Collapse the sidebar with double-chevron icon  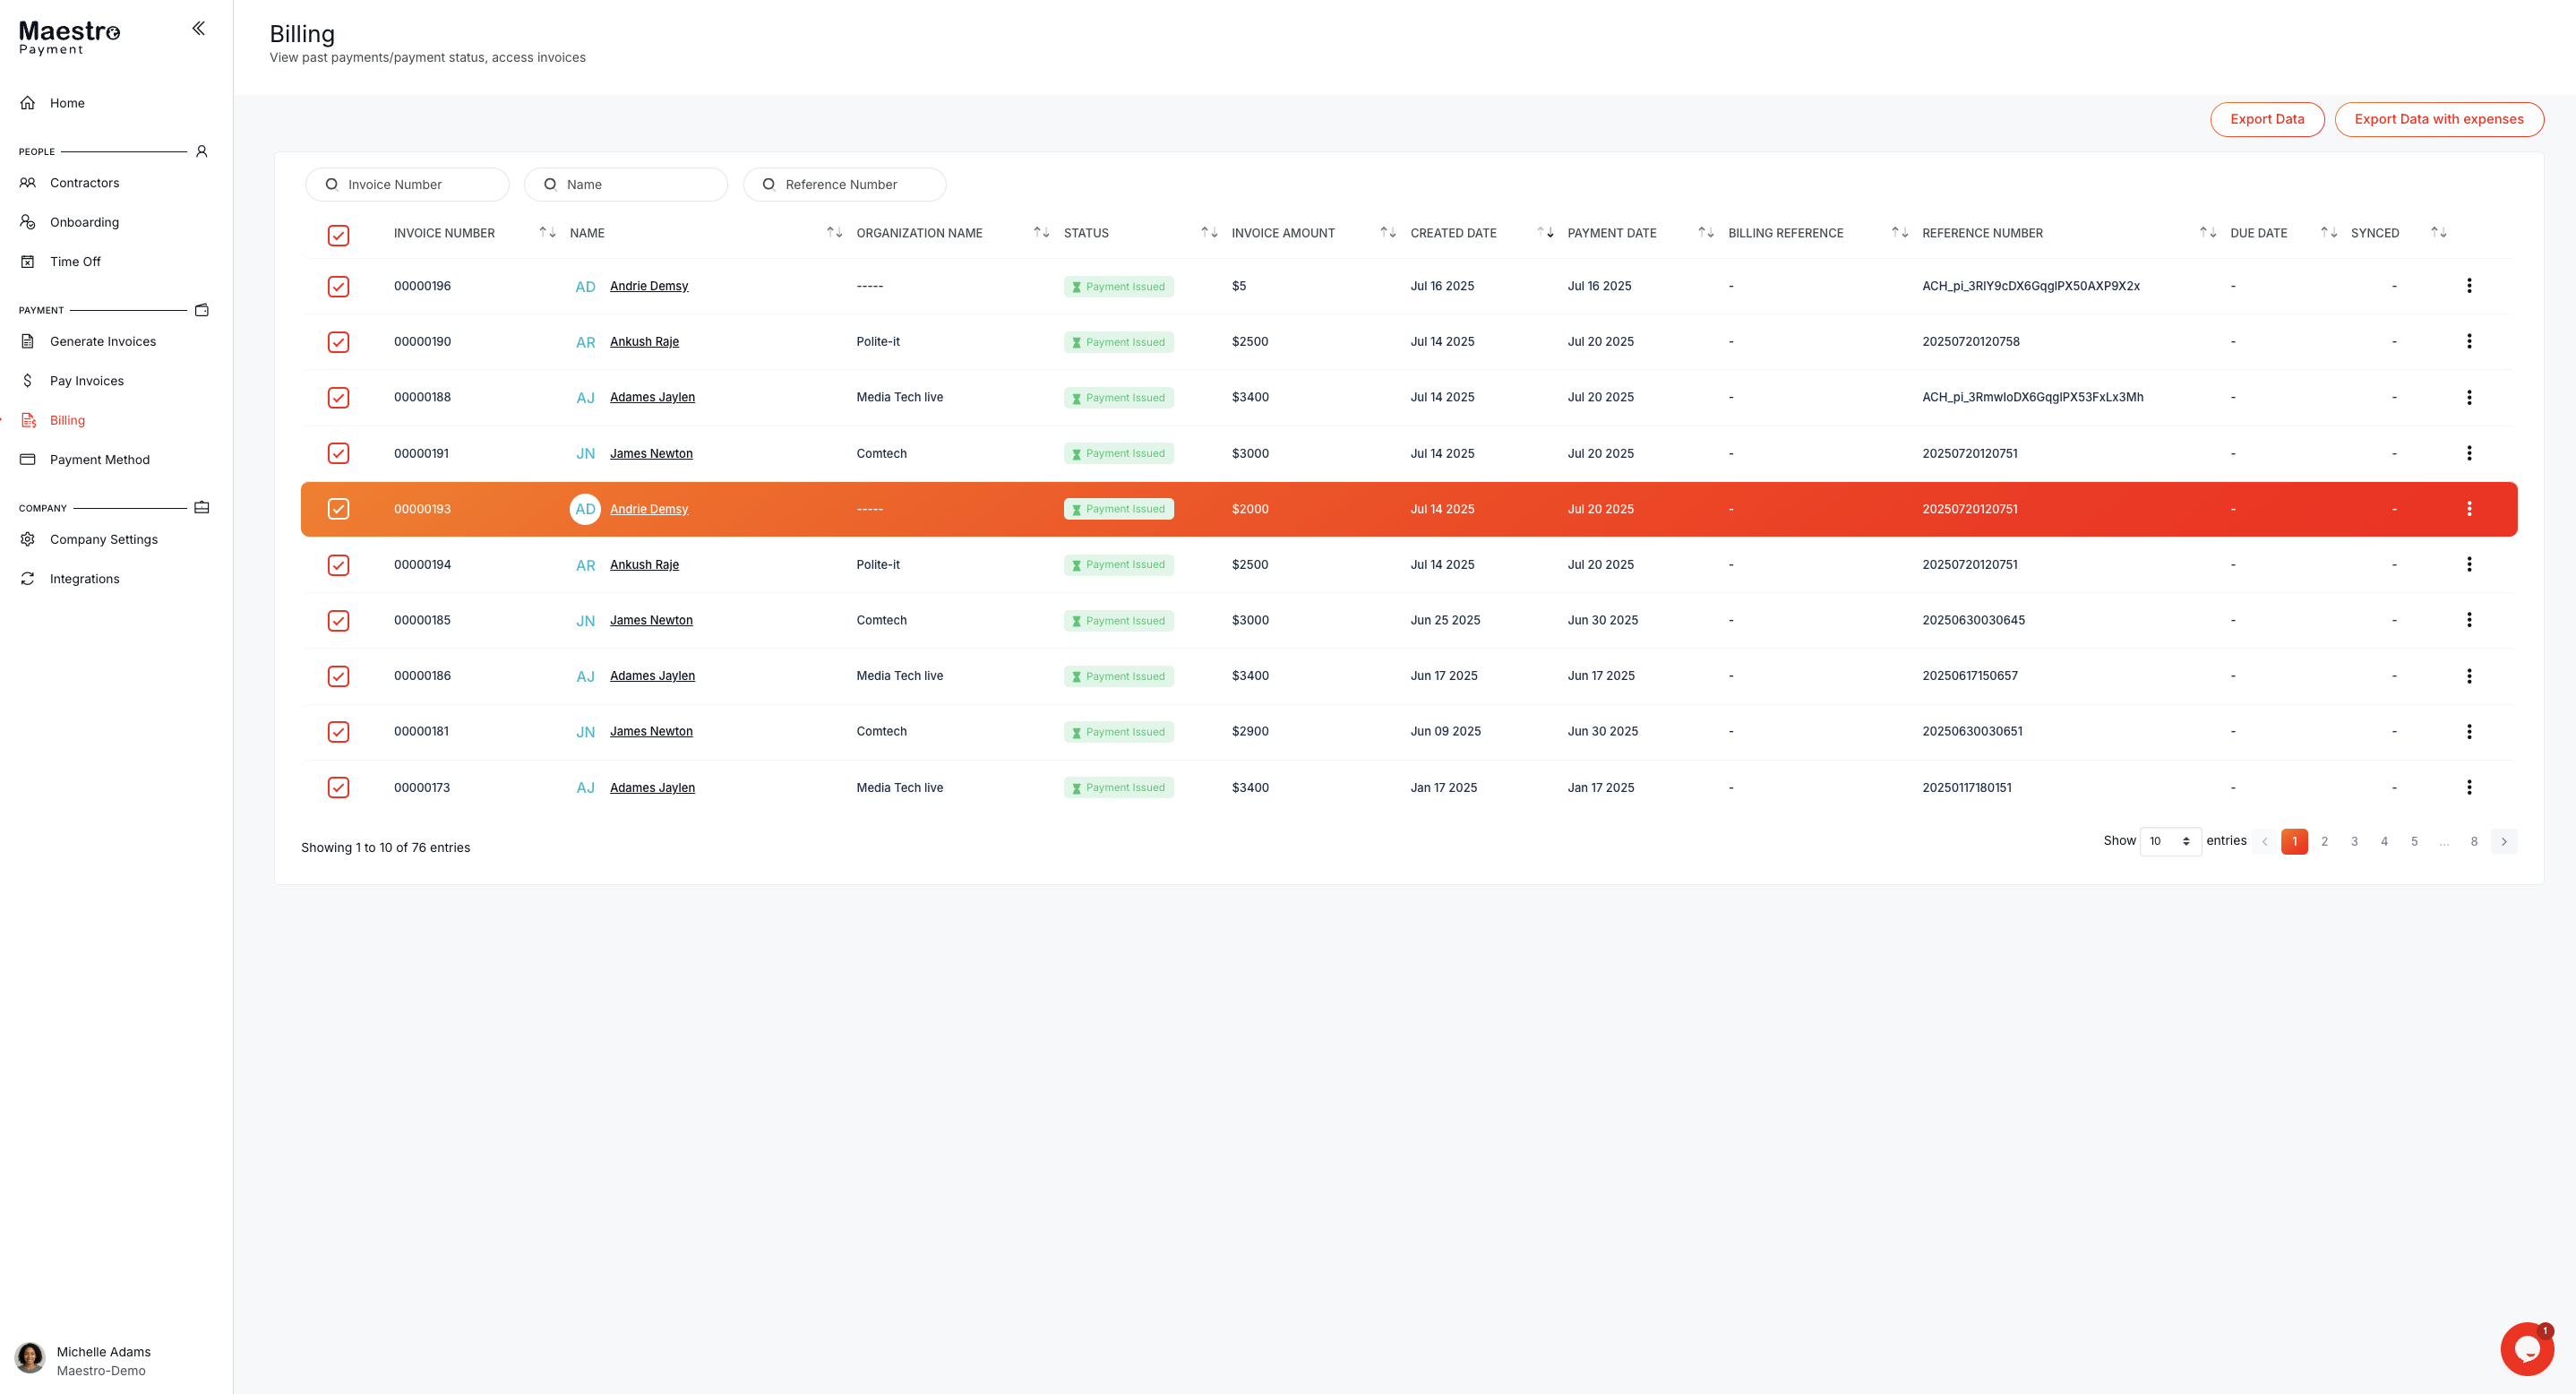[x=198, y=28]
